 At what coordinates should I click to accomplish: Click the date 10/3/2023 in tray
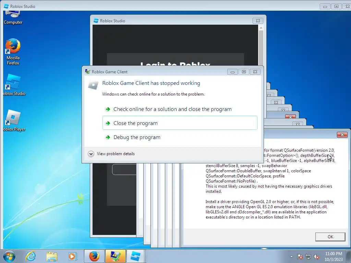click(334, 260)
